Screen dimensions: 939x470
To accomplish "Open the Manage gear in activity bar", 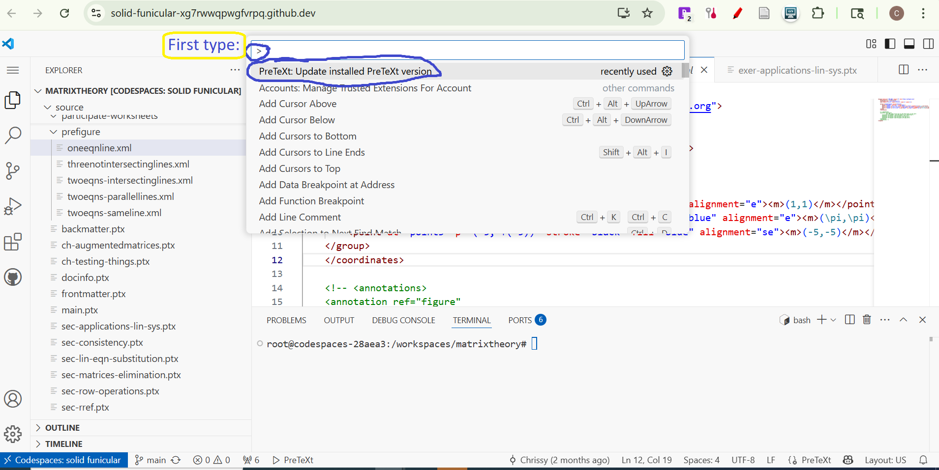I will [x=13, y=434].
